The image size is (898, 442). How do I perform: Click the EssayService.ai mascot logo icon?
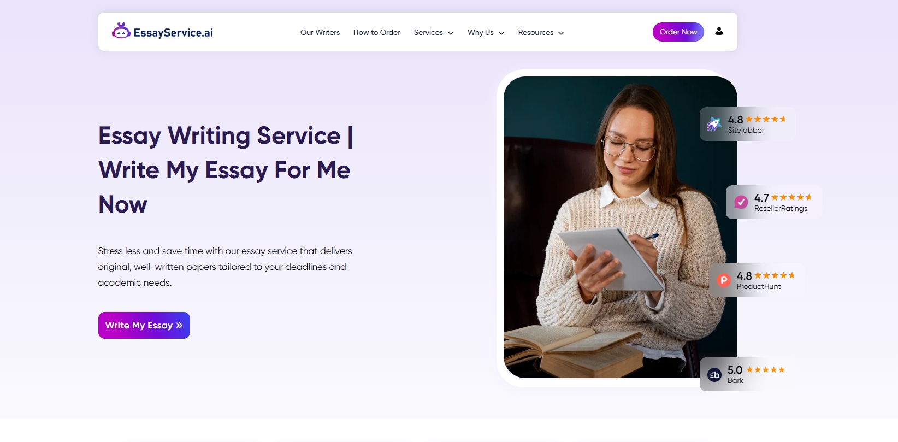pos(121,31)
